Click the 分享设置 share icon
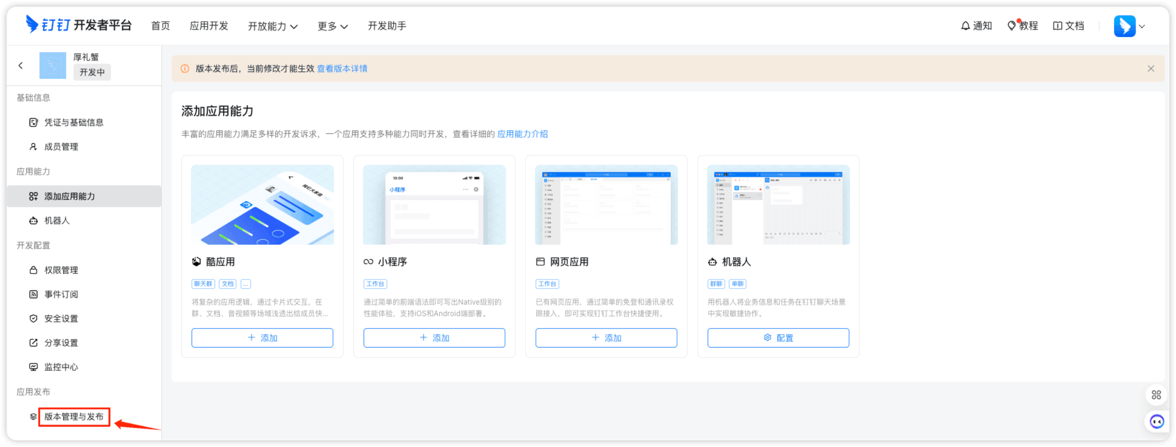This screenshot has width=1176, height=447. pyautogui.click(x=33, y=343)
